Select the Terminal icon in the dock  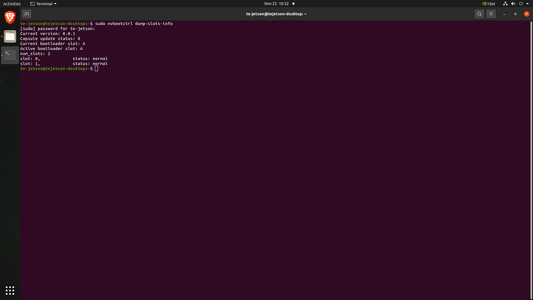pyautogui.click(x=9, y=55)
